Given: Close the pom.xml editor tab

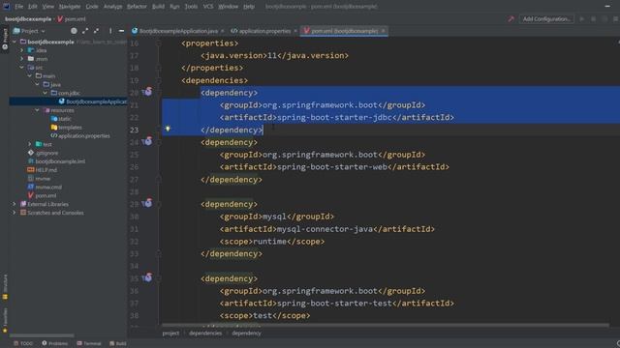Looking at the screenshot, I should click(x=384, y=31).
